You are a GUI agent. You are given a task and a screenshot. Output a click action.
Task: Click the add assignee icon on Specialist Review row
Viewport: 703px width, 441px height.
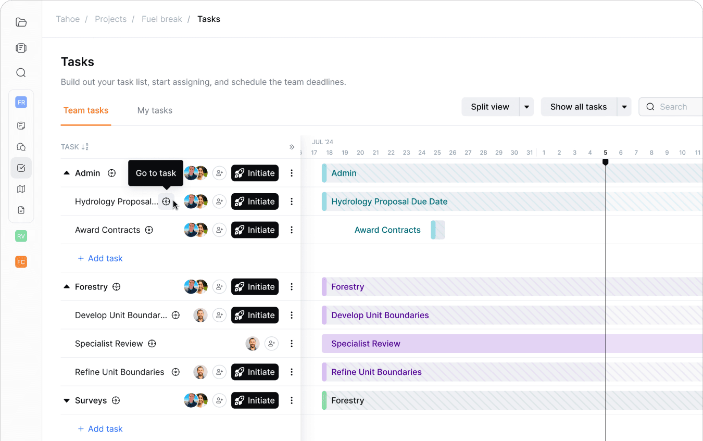click(x=271, y=344)
